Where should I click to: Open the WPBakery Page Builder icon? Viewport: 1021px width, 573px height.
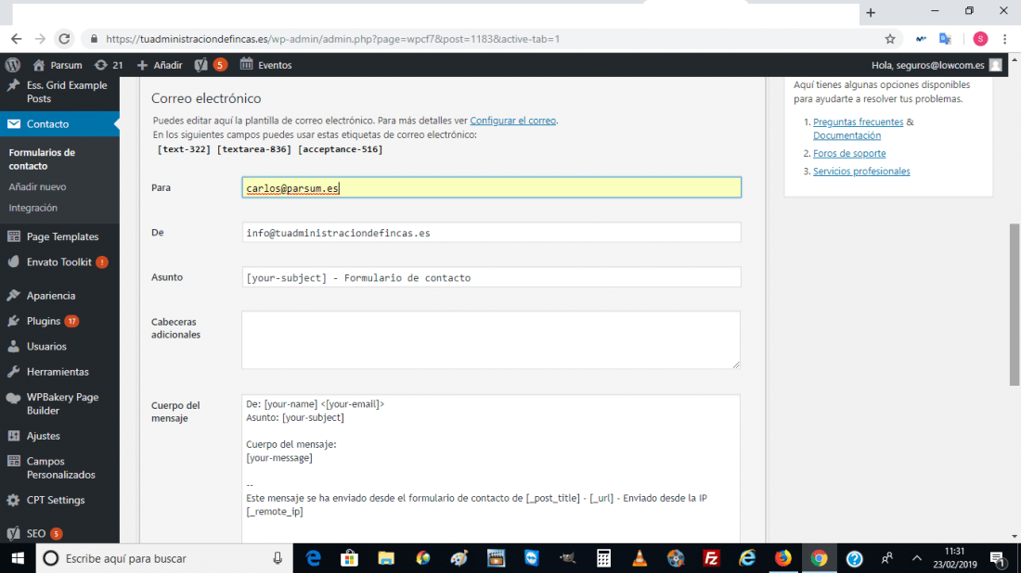pyautogui.click(x=13, y=398)
